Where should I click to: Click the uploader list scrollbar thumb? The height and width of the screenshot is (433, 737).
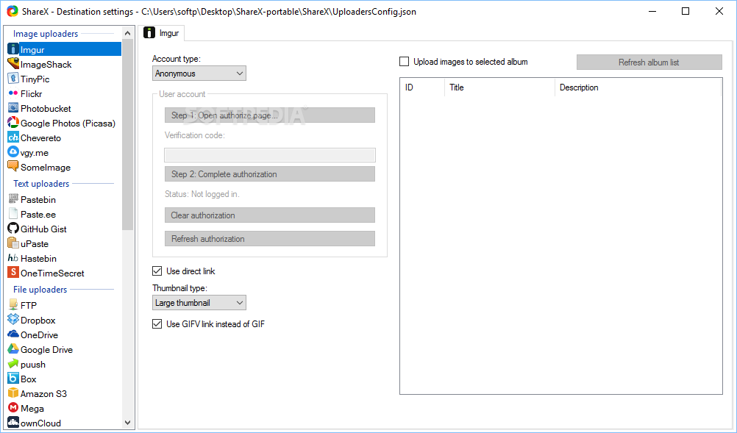coord(127,135)
